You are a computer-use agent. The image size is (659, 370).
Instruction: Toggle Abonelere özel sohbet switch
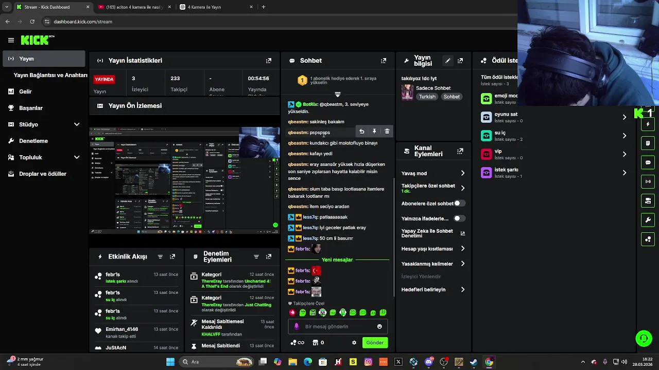[x=459, y=203]
